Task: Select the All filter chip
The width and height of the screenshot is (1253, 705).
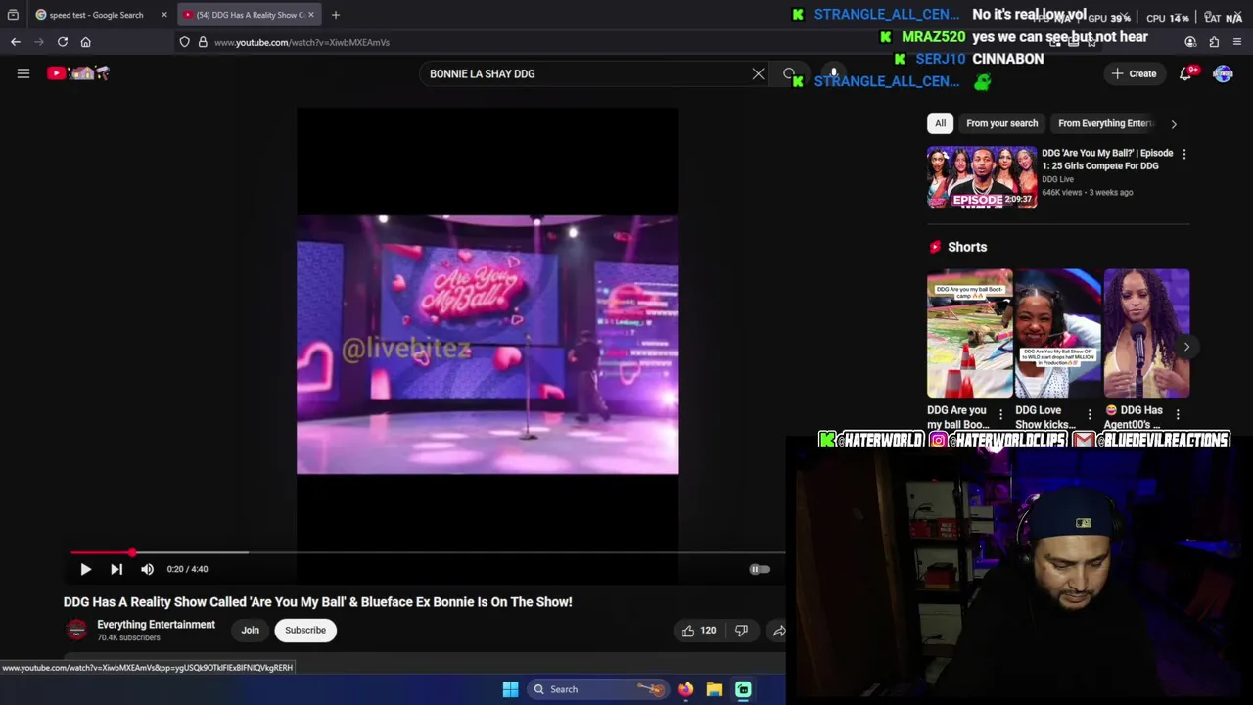Action: [940, 123]
